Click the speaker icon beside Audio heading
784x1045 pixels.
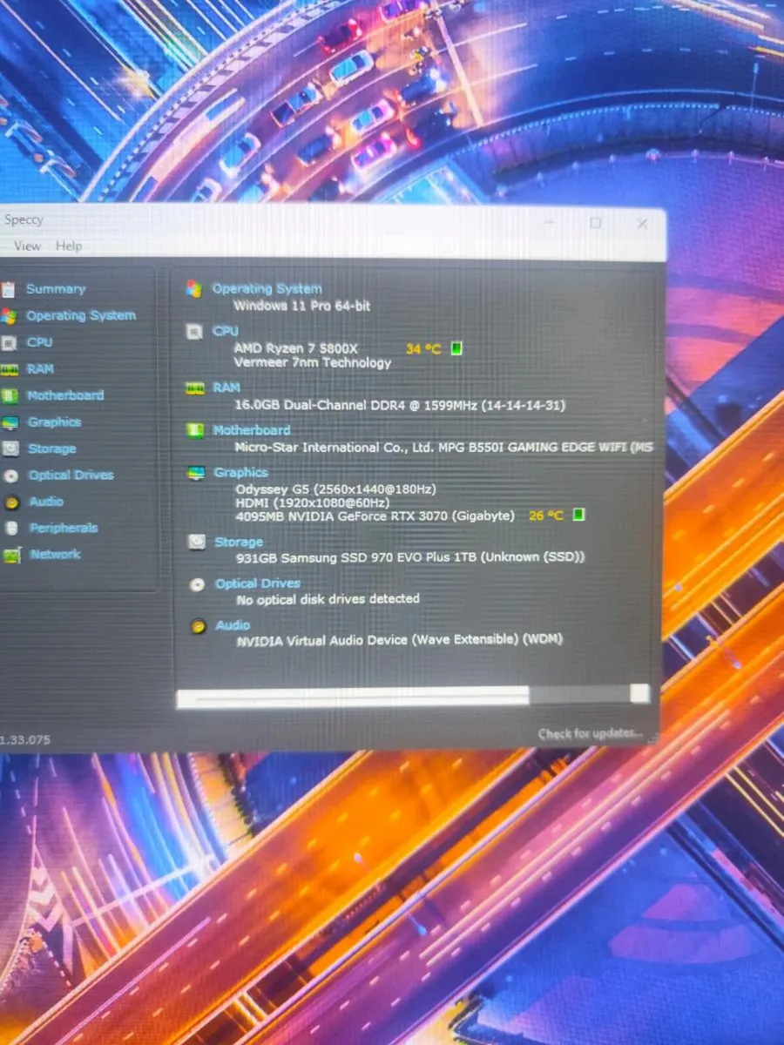tap(199, 626)
